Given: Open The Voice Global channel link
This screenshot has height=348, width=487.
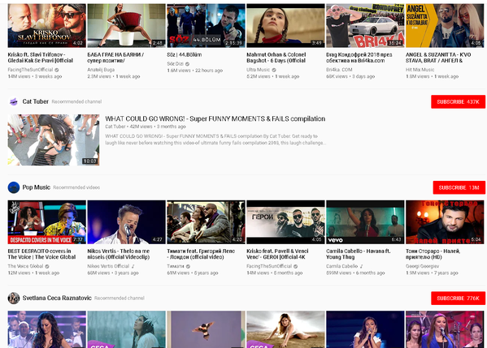Looking at the screenshot, I should coord(25,266).
